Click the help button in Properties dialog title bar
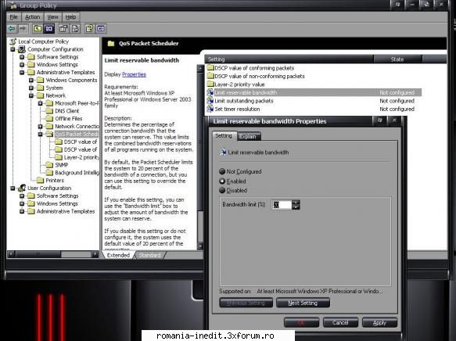 379,120
